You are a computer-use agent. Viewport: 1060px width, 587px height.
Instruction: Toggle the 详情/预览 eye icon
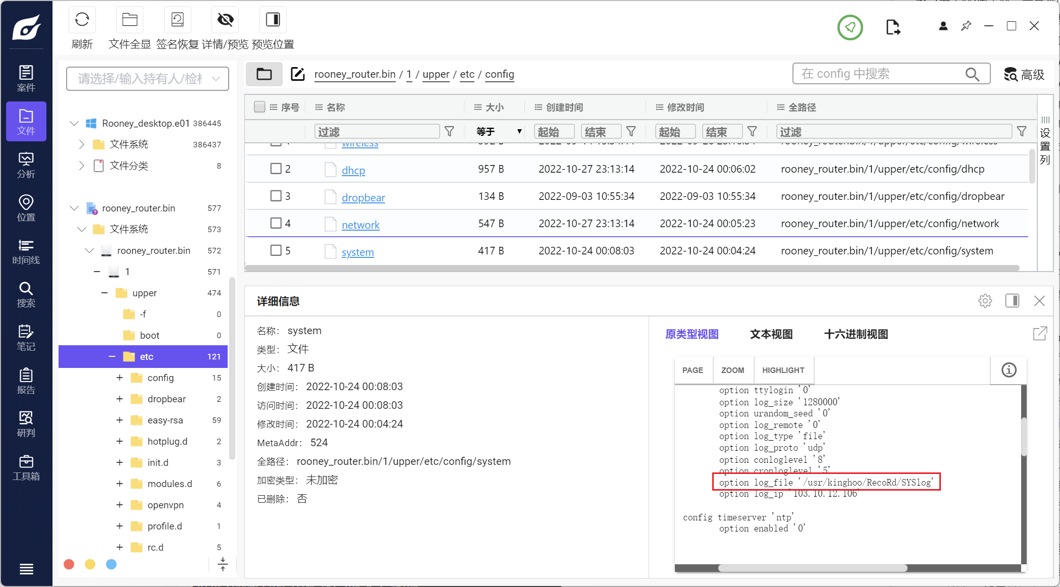click(x=225, y=20)
